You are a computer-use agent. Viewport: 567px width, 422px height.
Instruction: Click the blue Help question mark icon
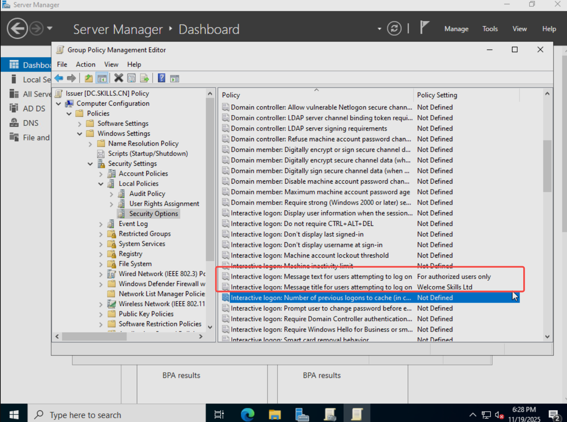pyautogui.click(x=161, y=78)
